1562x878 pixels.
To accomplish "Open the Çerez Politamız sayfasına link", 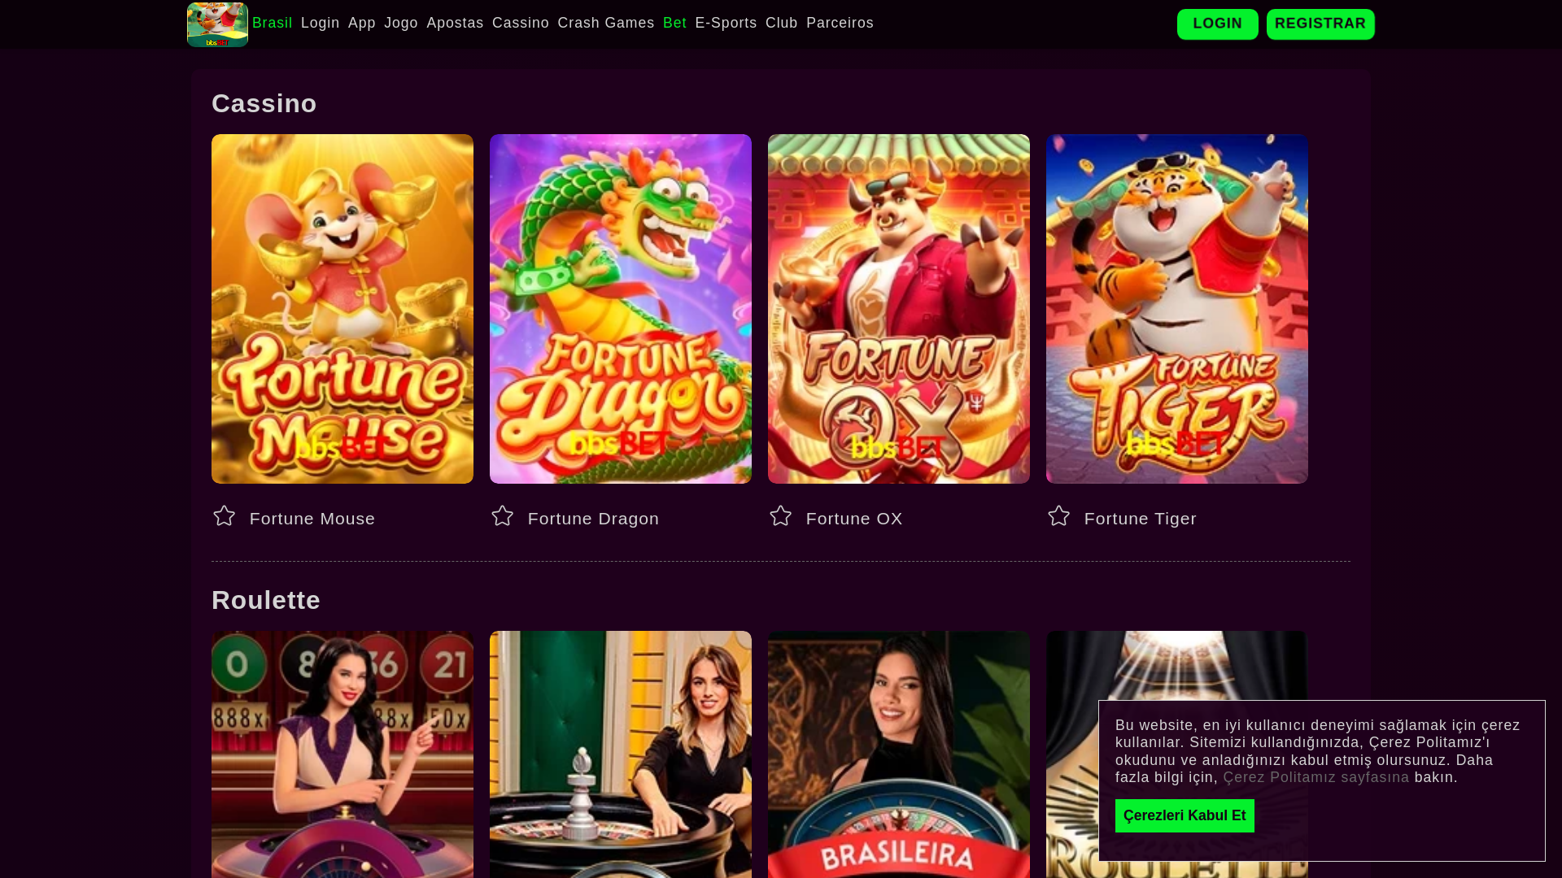I will 1316,777.
